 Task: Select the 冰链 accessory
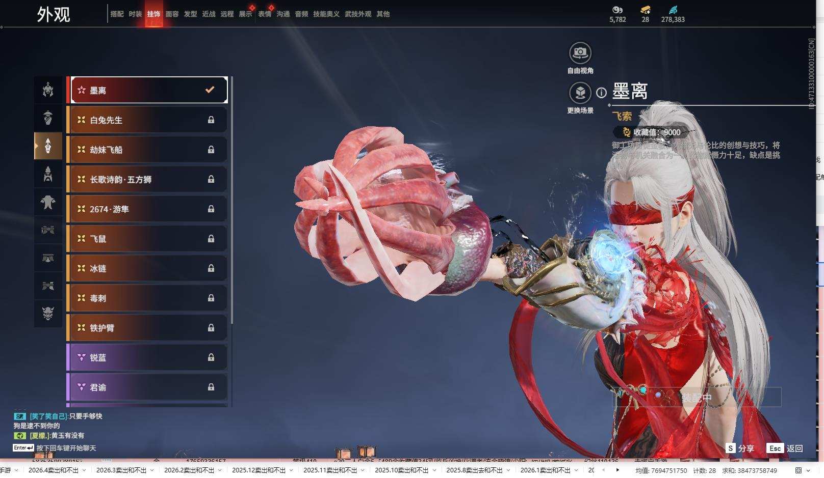147,268
